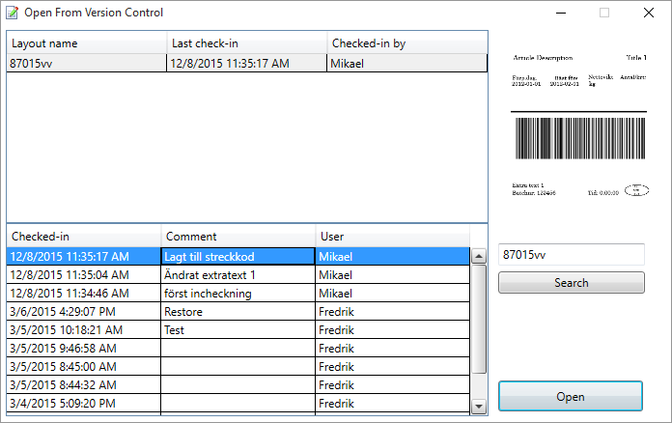Screen dimensions: 672x423
Task: Select the 3/4/2015 5:09:20 PM version
Action: coord(83,404)
